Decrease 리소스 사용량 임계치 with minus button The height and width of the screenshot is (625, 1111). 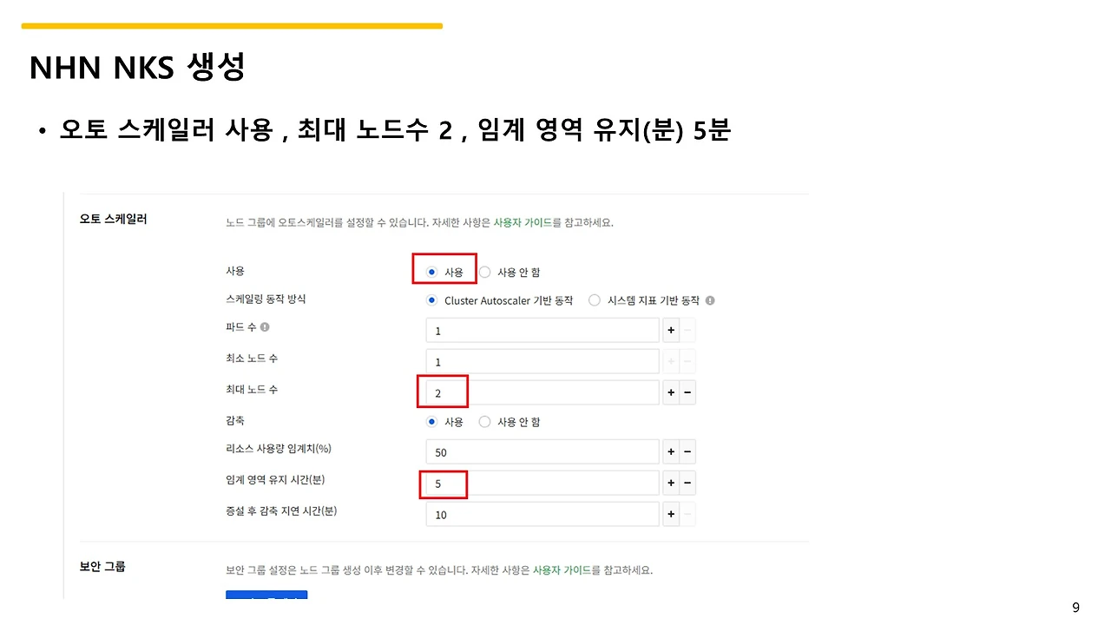(687, 452)
